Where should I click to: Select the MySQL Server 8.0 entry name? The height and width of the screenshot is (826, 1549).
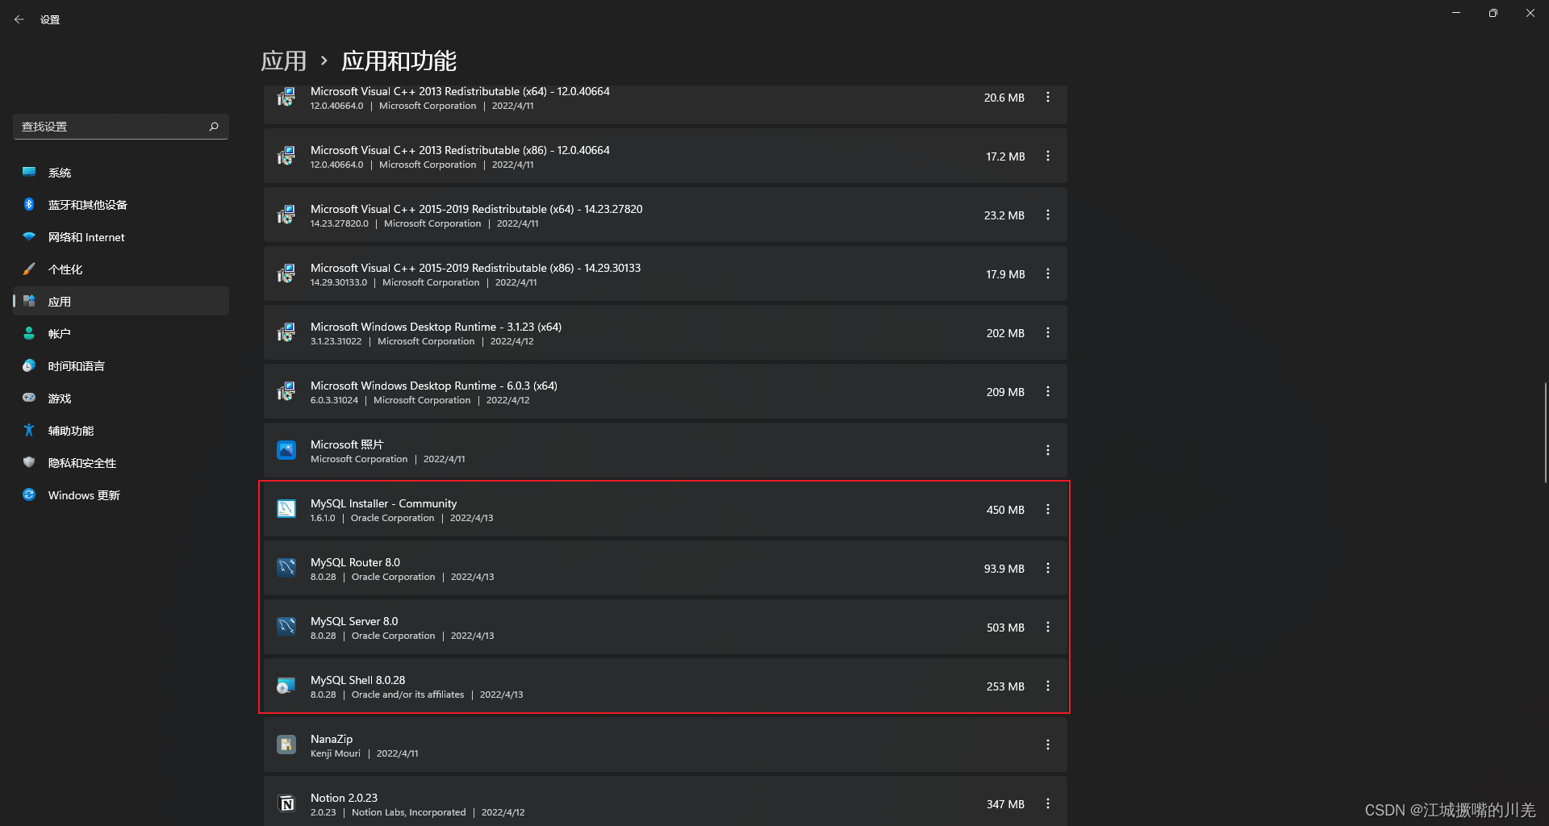click(354, 621)
